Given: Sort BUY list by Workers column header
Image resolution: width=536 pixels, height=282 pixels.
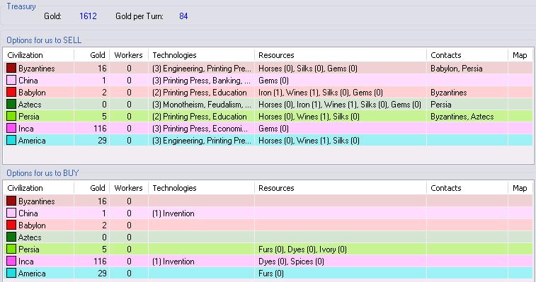Looking at the screenshot, I should coord(129,188).
